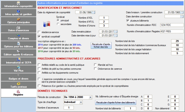This screenshot has width=185, height=112.
Task: Open calendar for date livraison / première construction
Action: pyautogui.click(x=182, y=12)
